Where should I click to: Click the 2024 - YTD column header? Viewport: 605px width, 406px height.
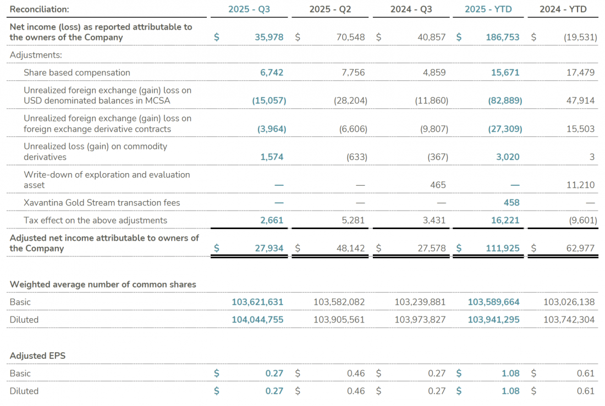tap(564, 9)
